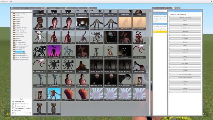
Task: Spawn the Nuper NPC
Action: (x=40, y=37)
